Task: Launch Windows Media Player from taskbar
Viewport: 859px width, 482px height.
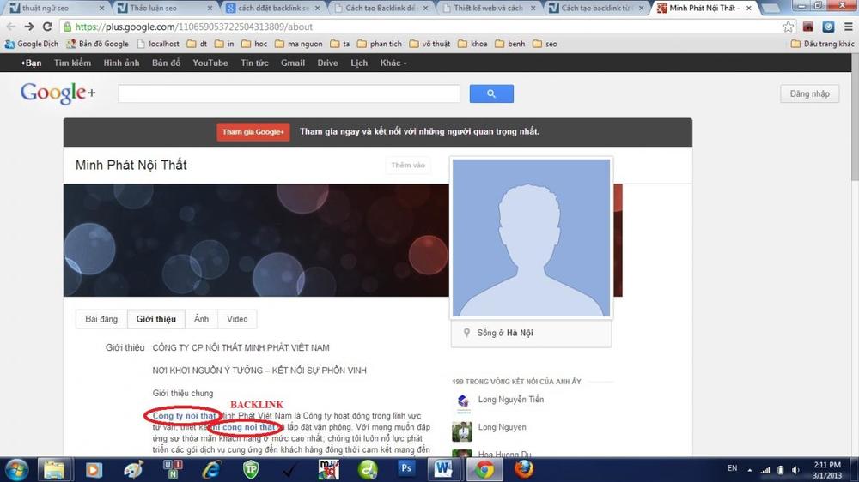Action: pos(94,469)
